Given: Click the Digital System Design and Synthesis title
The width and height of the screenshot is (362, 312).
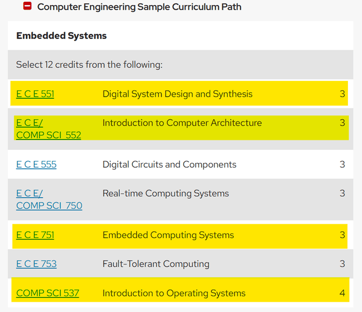Looking at the screenshot, I should 177,94.
